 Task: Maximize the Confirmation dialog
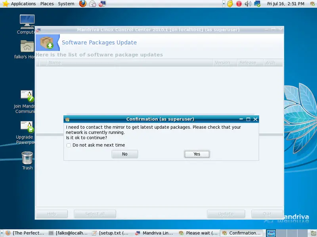pyautogui.click(x=248, y=119)
